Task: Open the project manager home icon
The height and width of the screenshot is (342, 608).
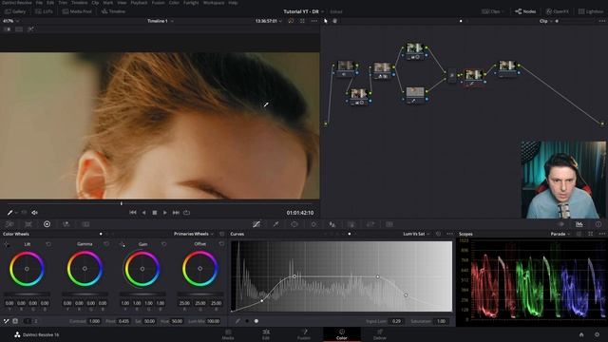Action: 581,334
